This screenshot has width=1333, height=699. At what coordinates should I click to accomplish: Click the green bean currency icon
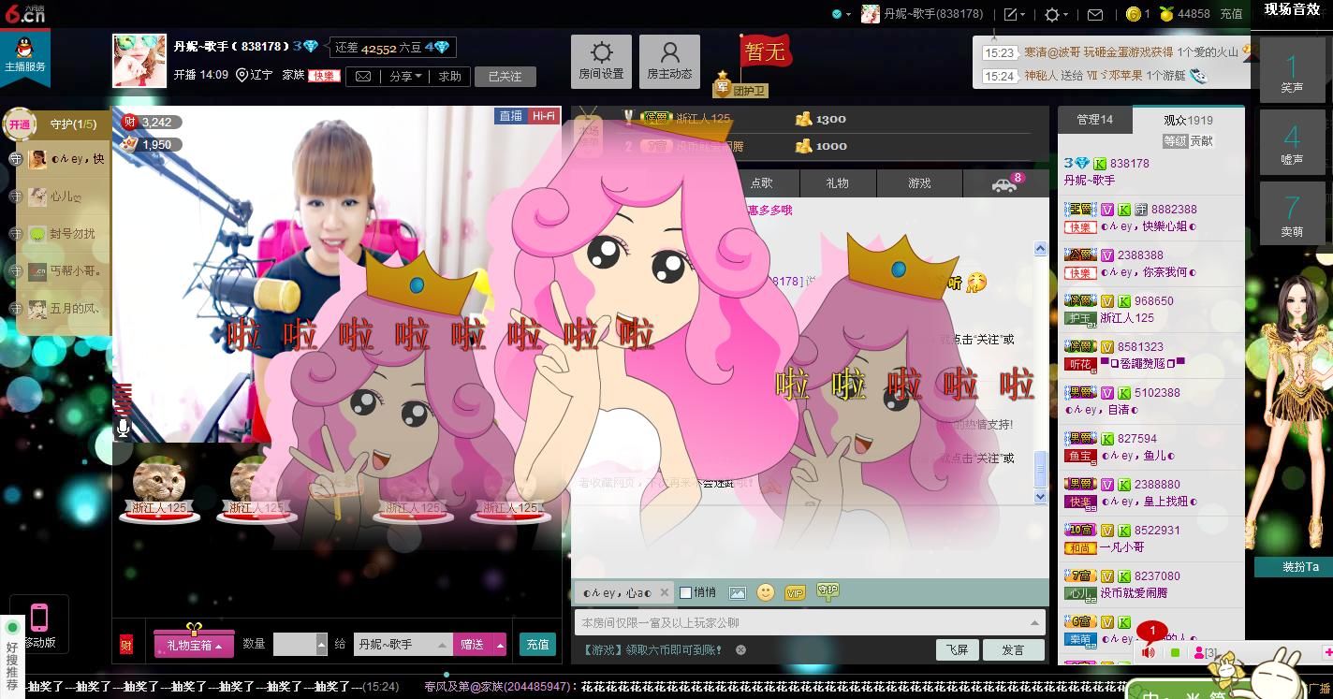[x=1166, y=14]
